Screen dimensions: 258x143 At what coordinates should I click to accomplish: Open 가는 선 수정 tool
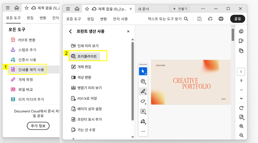(x=83, y=130)
